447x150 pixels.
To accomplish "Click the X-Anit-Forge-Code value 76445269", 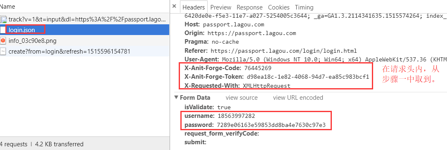I will click(258, 68).
